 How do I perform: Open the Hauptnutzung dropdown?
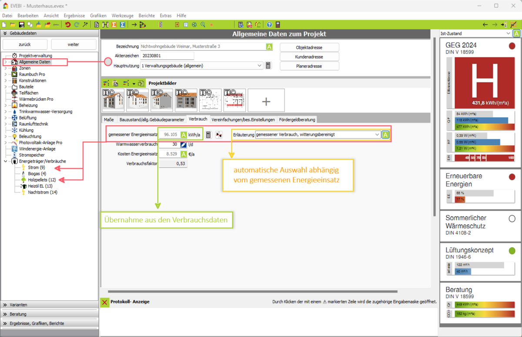click(260, 66)
